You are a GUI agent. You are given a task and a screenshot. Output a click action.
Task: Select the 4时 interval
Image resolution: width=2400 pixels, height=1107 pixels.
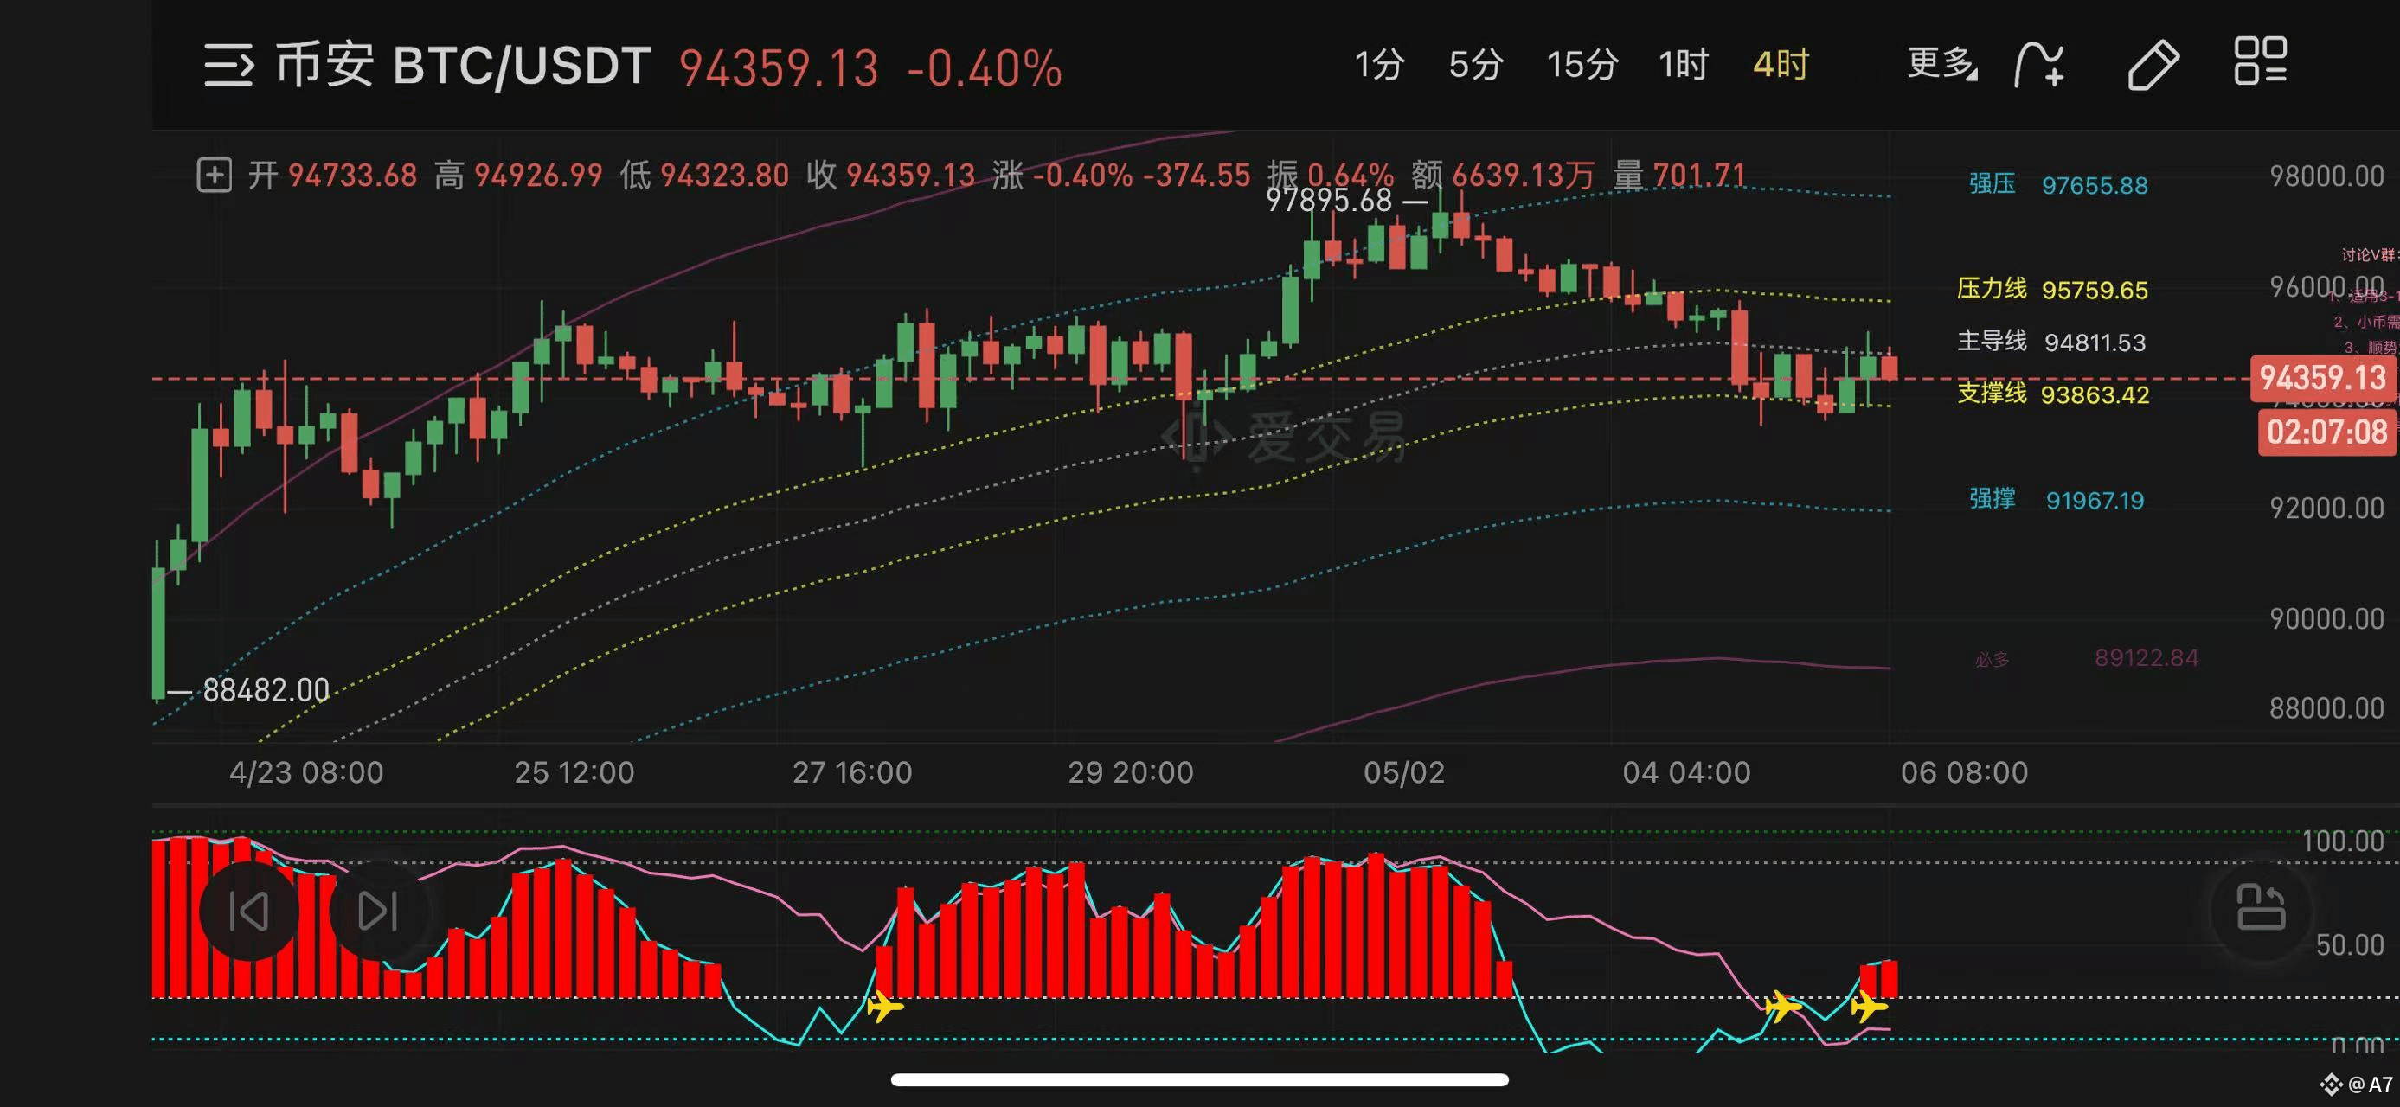tap(1781, 65)
